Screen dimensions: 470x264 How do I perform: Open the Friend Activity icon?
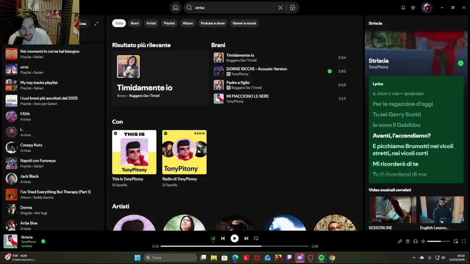pyautogui.click(x=413, y=8)
